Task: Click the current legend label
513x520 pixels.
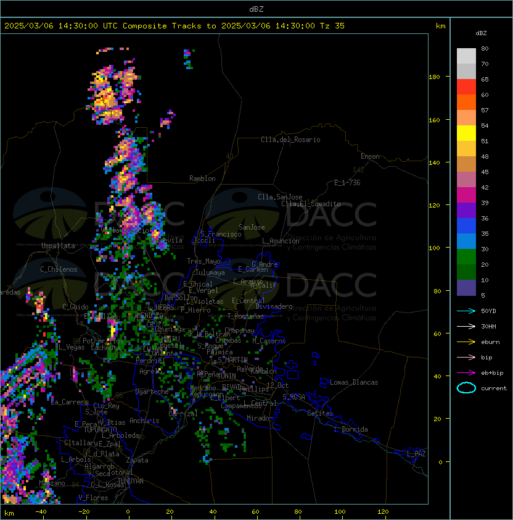Action: coord(494,388)
